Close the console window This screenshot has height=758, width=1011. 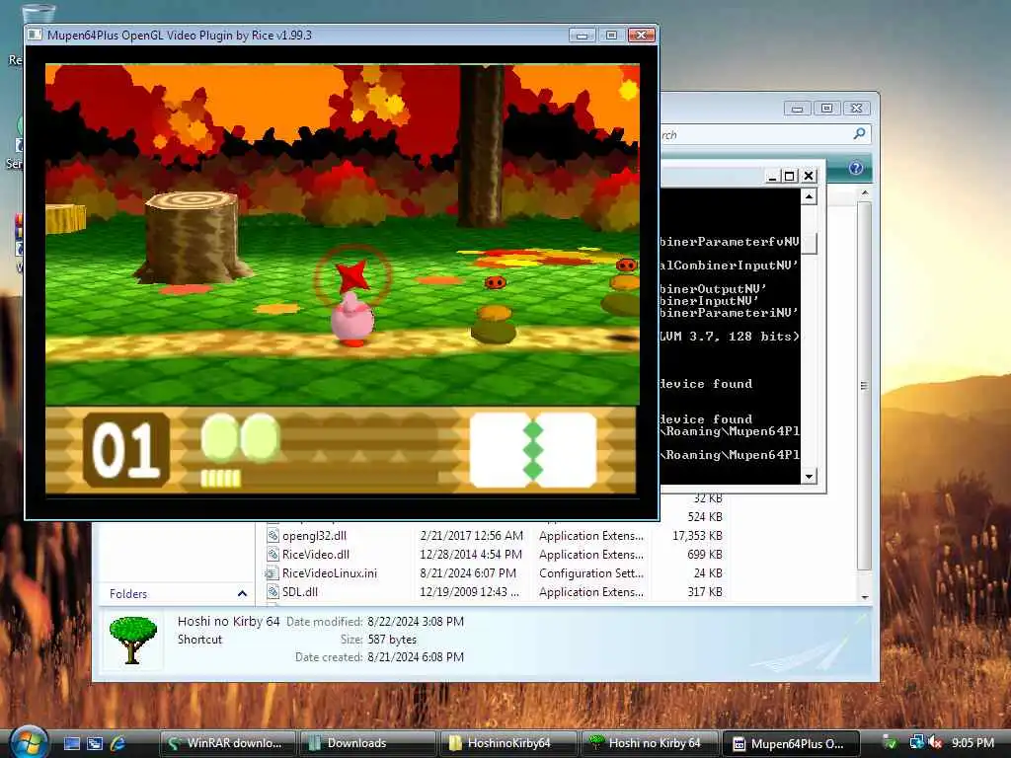click(809, 176)
